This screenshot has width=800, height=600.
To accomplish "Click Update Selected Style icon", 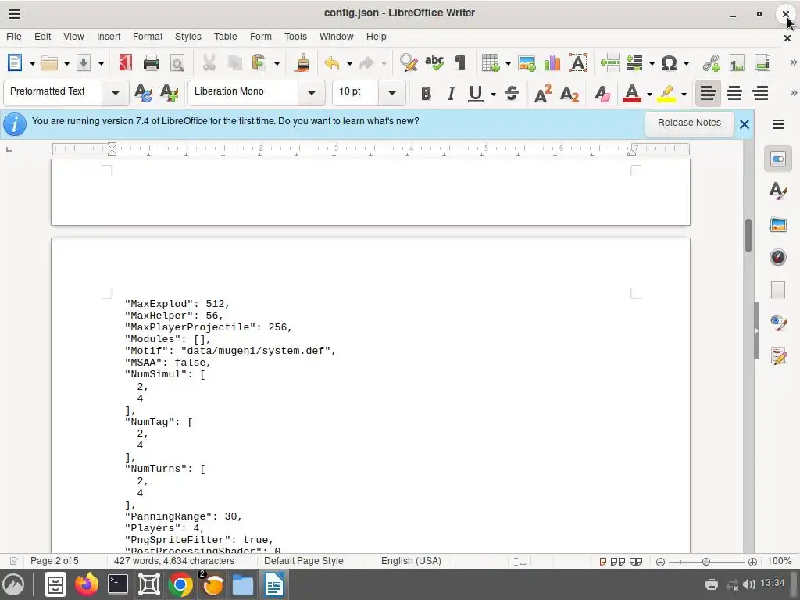I will pos(144,94).
